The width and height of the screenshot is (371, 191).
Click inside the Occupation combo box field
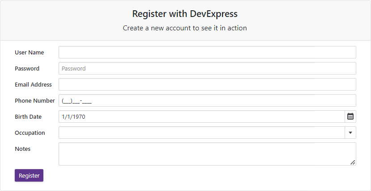click(x=201, y=133)
